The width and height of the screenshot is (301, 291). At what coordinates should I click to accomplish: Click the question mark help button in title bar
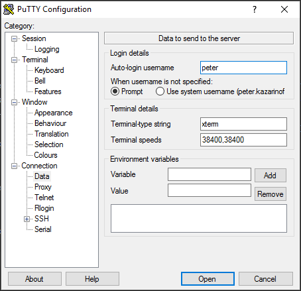[x=255, y=9]
